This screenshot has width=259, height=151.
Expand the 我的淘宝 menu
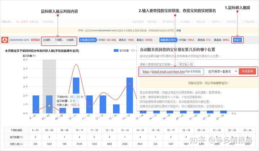(154, 22)
